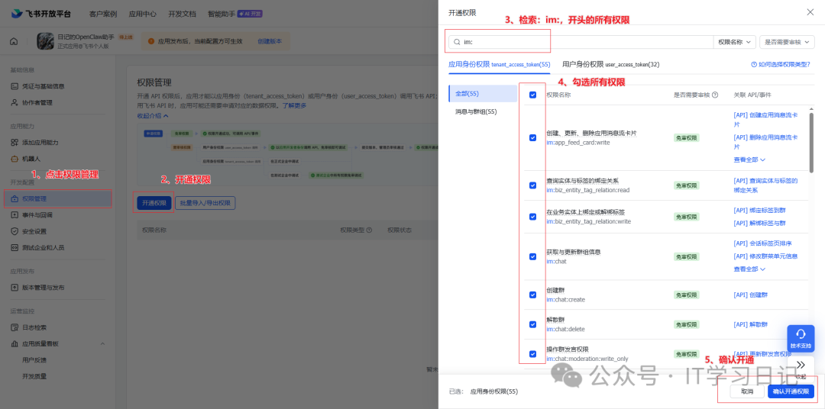
Task: Open the 解散群 API link
Action: pos(751,324)
